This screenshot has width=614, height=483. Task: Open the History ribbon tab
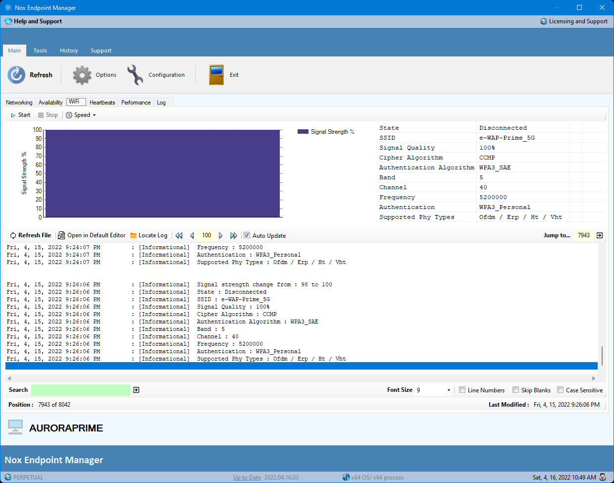click(69, 51)
